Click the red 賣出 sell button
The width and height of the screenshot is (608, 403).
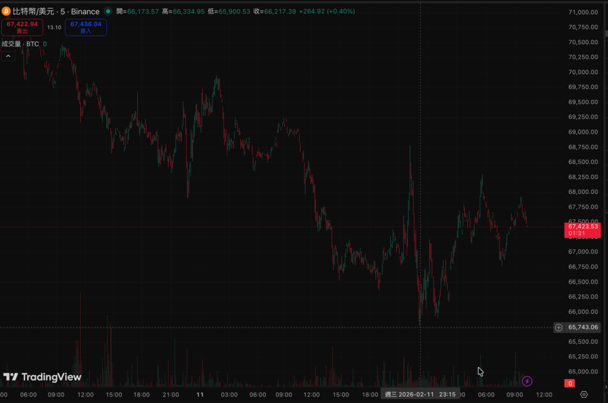[x=22, y=27]
